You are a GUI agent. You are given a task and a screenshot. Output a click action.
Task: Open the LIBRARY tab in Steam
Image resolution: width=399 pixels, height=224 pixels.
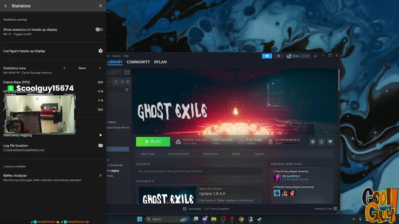(x=115, y=62)
